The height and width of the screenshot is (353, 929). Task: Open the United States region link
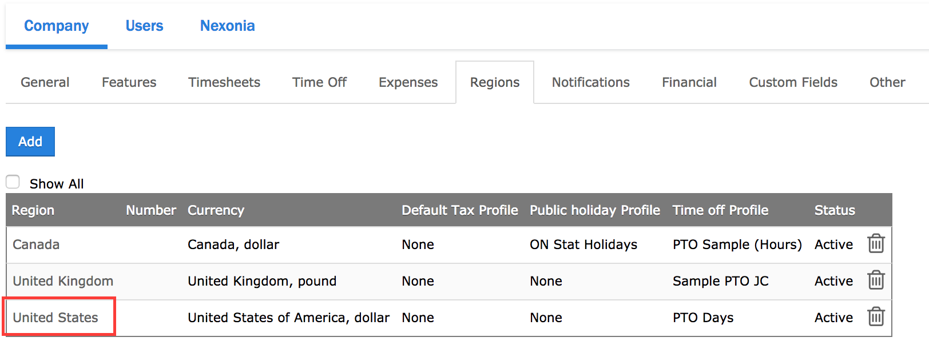[x=55, y=318]
